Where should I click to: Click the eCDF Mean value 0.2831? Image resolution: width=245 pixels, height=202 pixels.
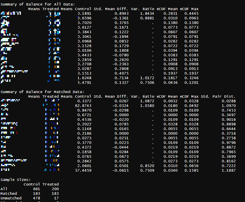(x=170, y=14)
